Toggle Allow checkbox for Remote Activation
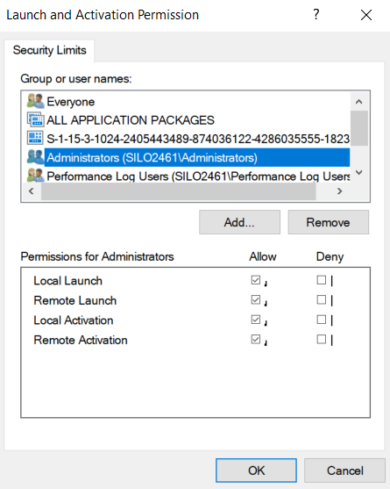Image resolution: width=390 pixels, height=489 pixels. (256, 339)
